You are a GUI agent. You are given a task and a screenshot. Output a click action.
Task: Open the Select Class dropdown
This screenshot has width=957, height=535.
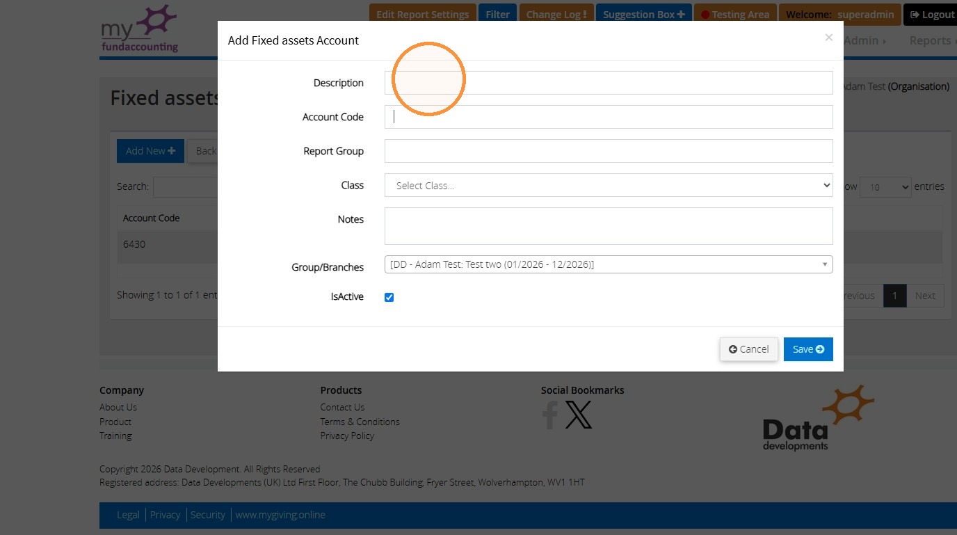click(x=609, y=185)
